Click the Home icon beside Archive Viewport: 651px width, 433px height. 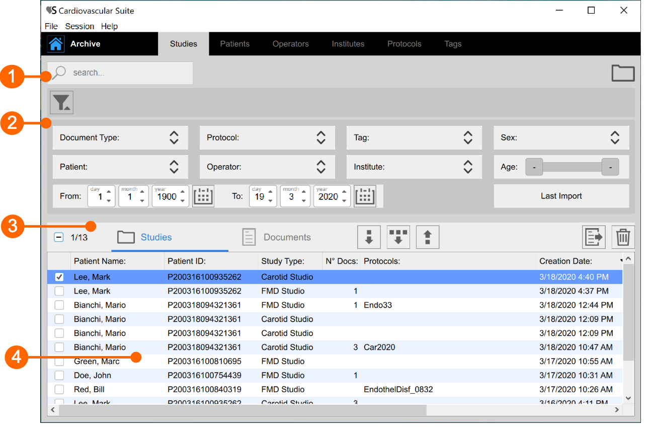[x=55, y=44]
